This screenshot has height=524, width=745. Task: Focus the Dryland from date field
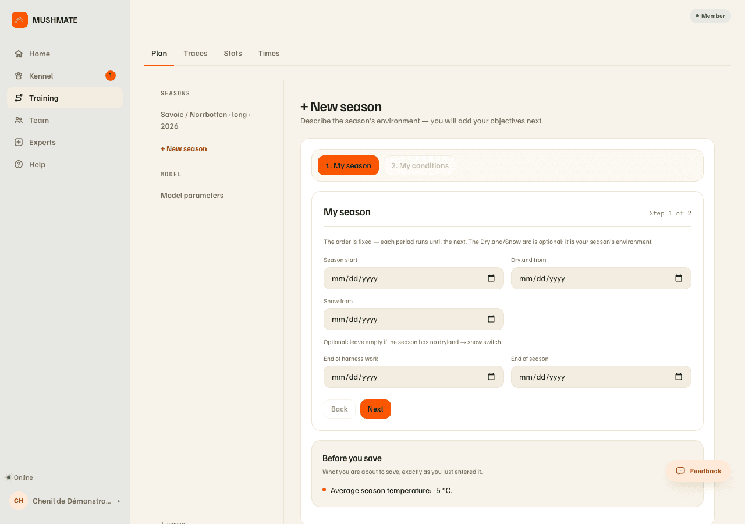coord(601,278)
